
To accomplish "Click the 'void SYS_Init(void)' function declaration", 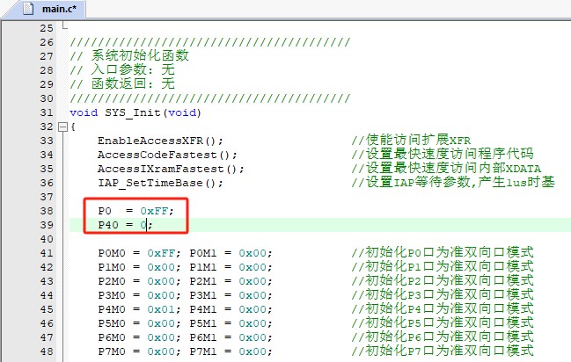I will click(135, 112).
